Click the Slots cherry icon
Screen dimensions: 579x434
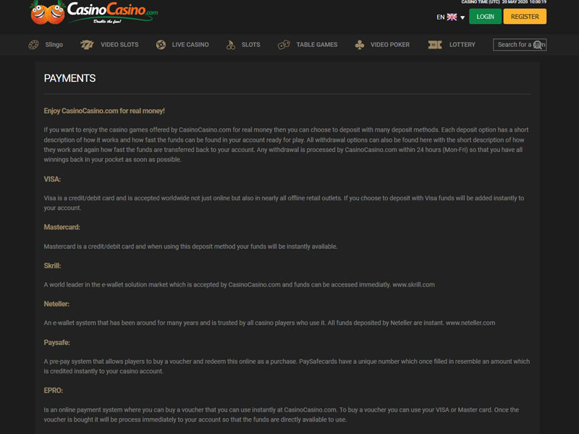click(x=231, y=45)
